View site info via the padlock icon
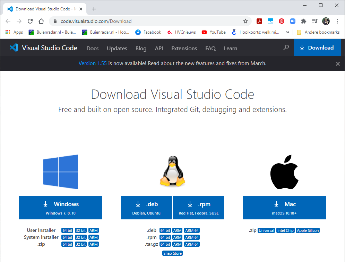The height and width of the screenshot is (262, 345). coord(55,21)
